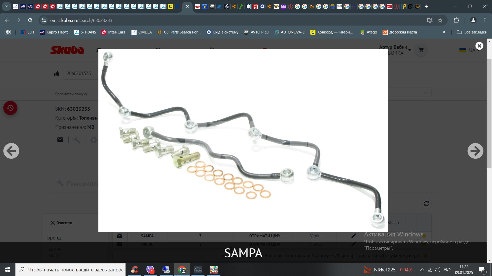492x276 pixels.
Task: Select SAMPA in the Бренд filter
Action: pyautogui.click(x=55, y=249)
